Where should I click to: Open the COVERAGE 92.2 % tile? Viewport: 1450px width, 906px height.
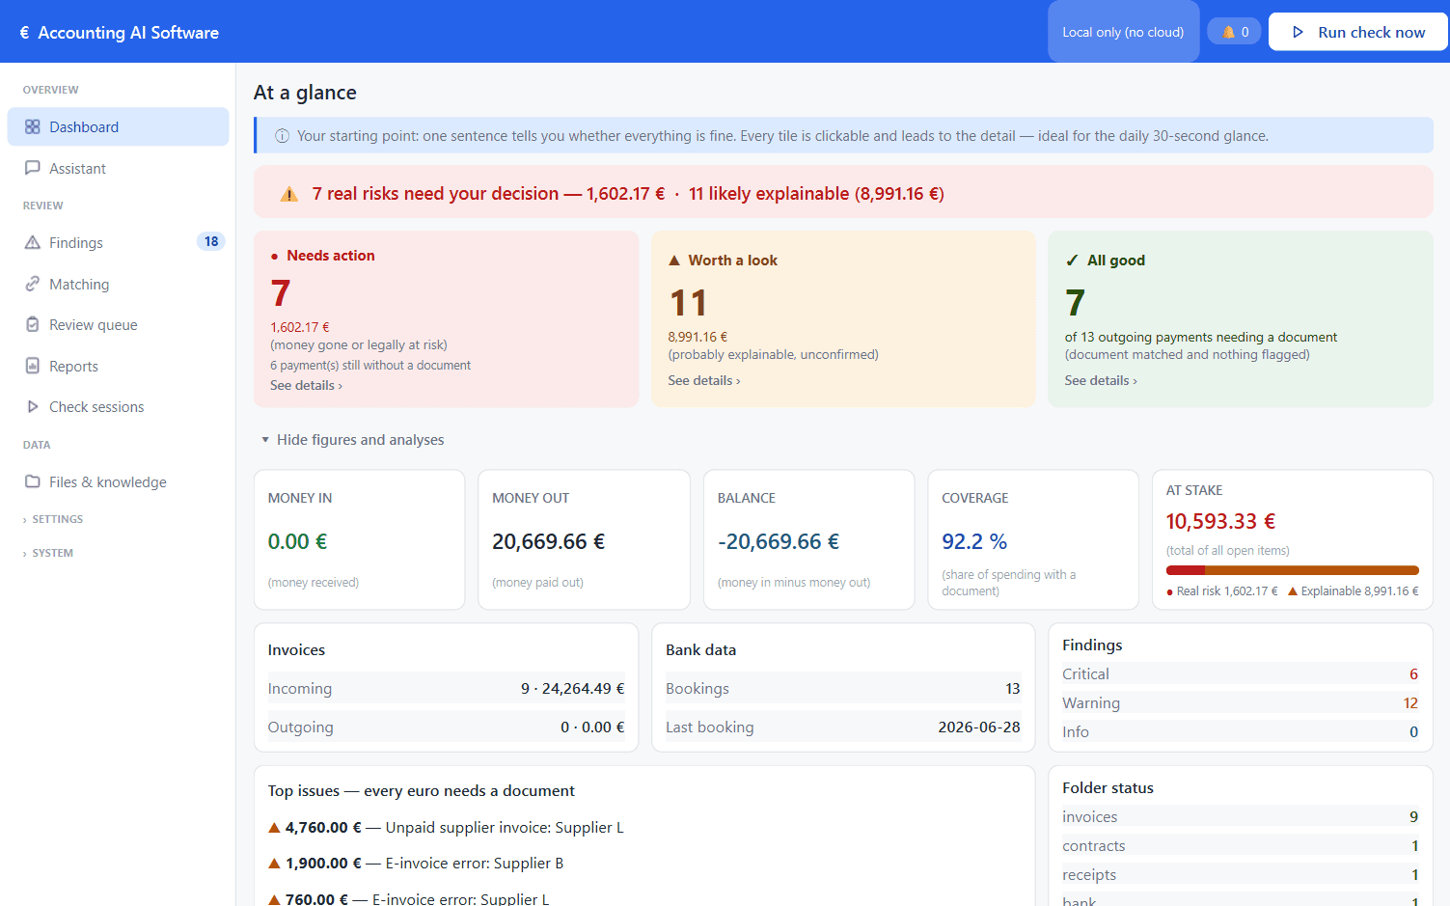point(1033,539)
